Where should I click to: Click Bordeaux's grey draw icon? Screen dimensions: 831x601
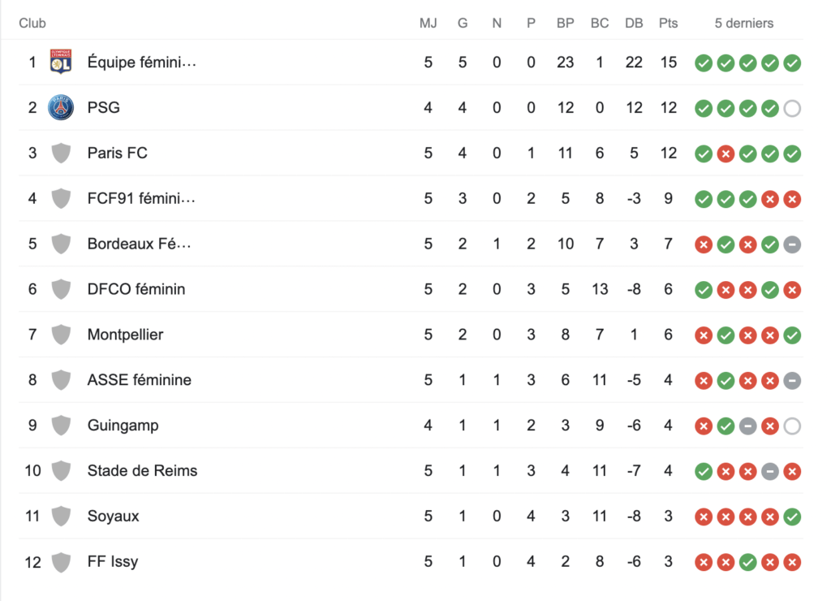point(792,244)
